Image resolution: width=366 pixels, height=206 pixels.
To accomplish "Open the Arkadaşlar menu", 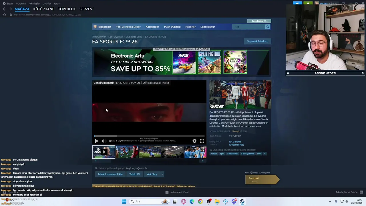I will 34,3.
